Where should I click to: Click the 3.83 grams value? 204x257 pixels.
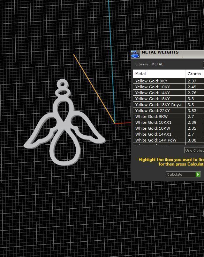pos(192,111)
